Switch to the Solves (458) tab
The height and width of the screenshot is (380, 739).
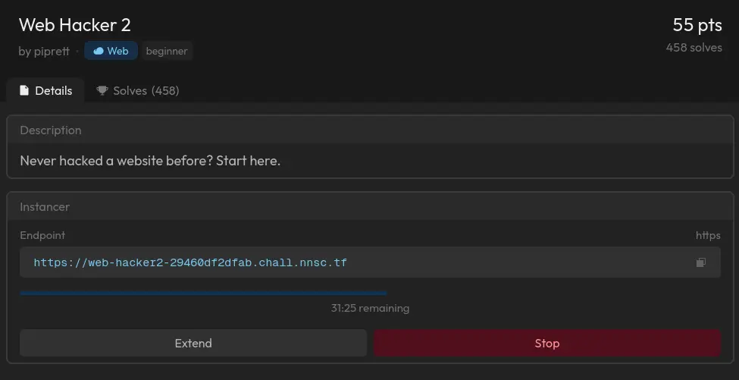(138, 90)
